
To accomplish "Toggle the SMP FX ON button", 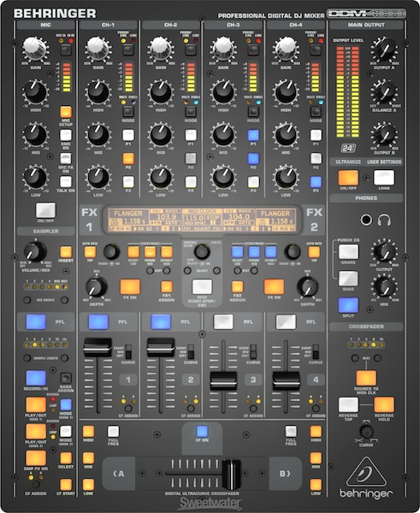I will pos(36,457).
